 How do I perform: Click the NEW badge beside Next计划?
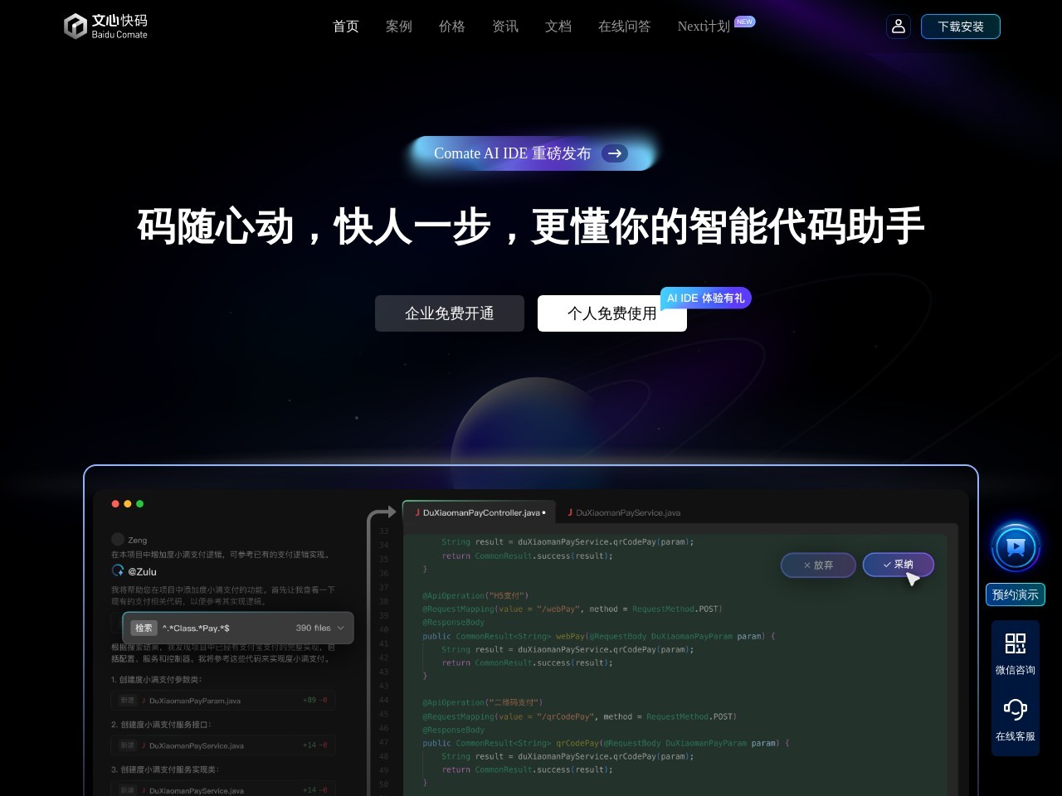click(745, 22)
